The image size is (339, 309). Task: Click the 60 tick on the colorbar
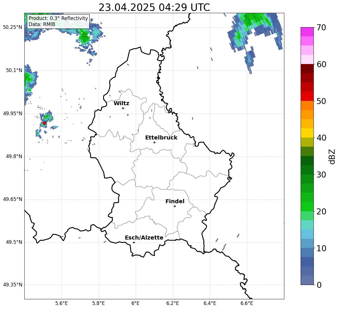(x=321, y=64)
